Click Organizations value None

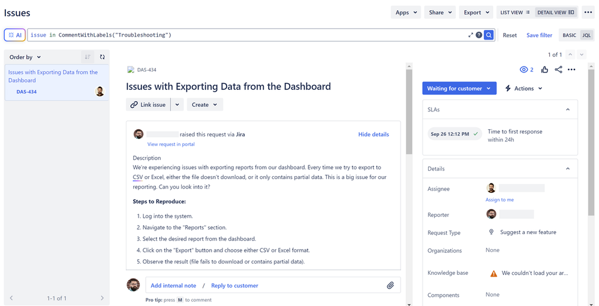492,250
